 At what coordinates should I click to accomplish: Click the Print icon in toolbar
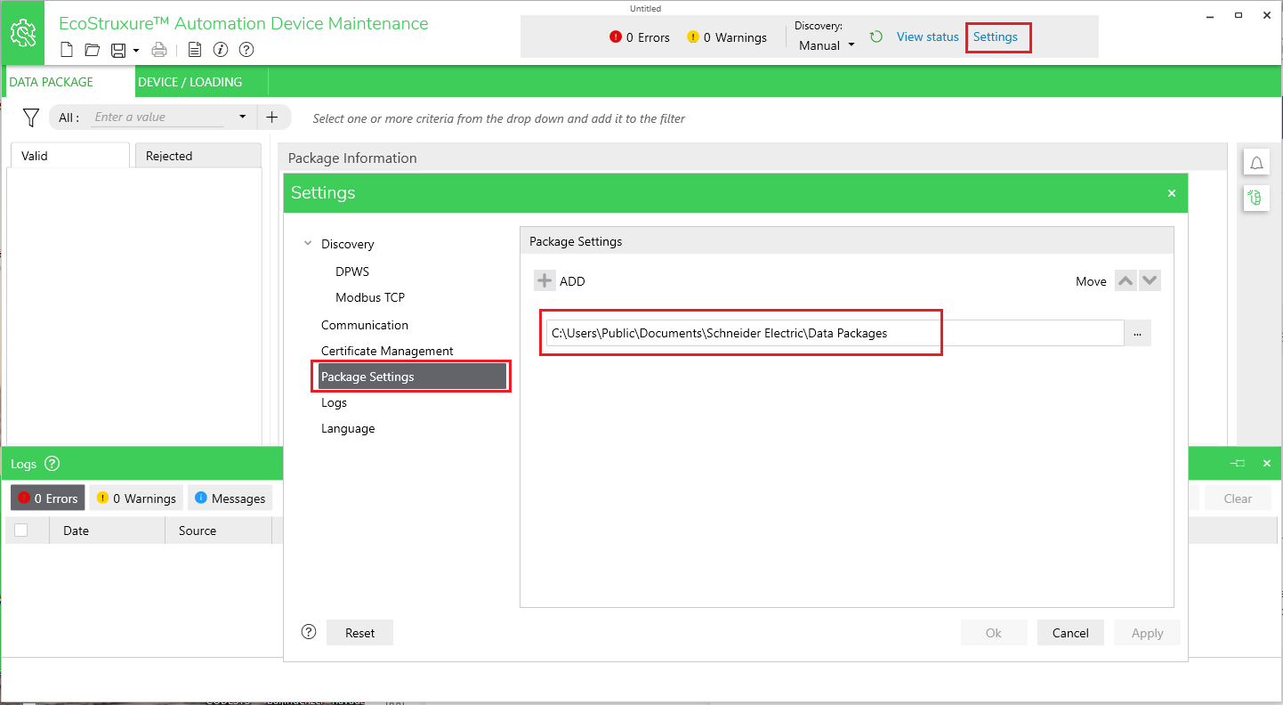point(159,50)
